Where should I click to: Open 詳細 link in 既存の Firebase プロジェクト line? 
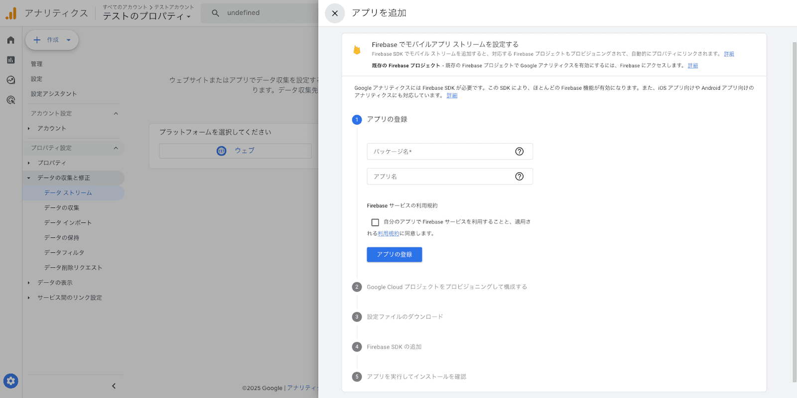[693, 65]
